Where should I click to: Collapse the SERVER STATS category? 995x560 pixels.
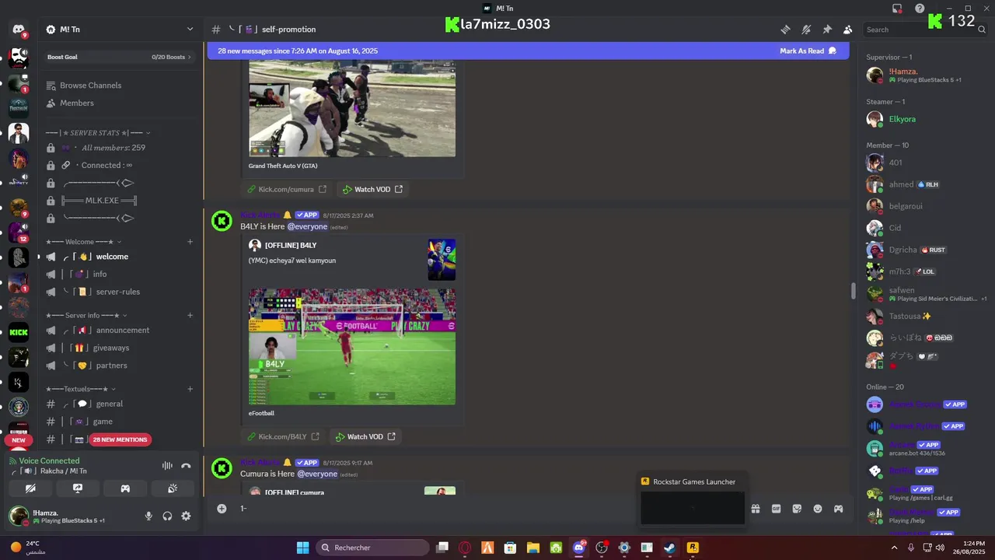click(x=98, y=133)
